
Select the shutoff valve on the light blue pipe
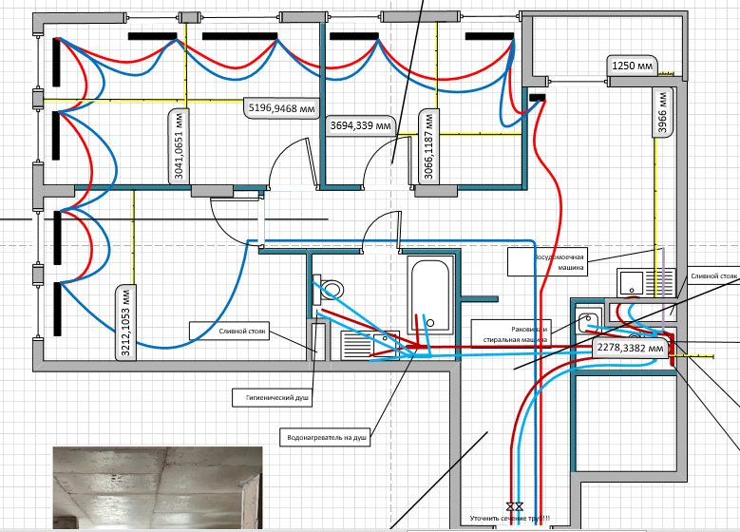pos(519,507)
